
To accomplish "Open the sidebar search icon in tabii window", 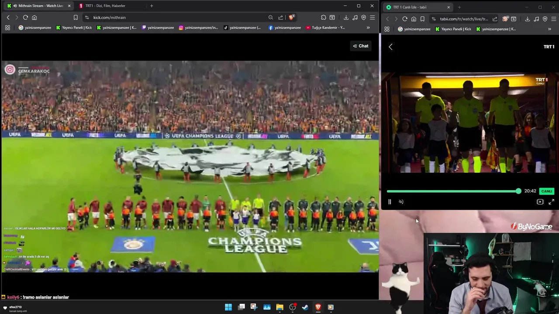I will click(514, 19).
